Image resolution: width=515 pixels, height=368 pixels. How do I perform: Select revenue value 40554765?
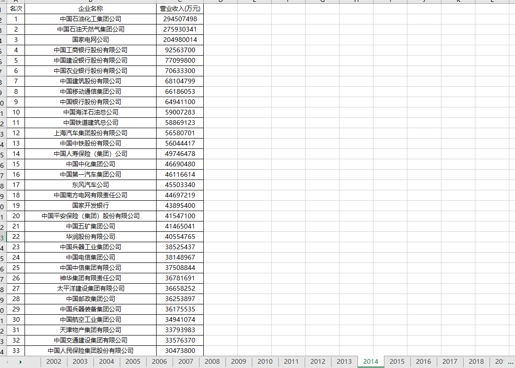point(180,237)
